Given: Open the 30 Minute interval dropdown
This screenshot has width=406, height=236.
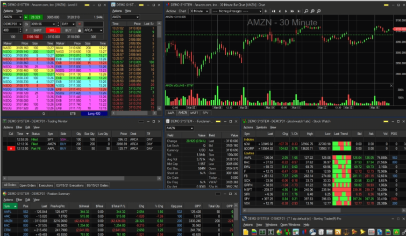Looking at the screenshot, I should 207,11.
